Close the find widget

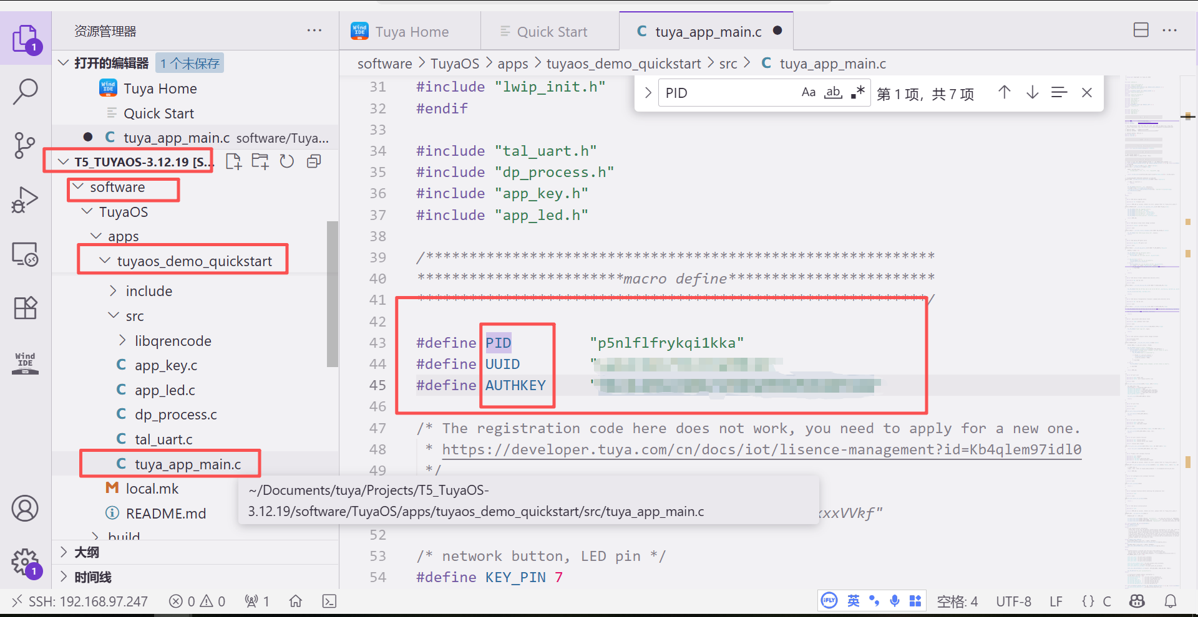coord(1087,92)
